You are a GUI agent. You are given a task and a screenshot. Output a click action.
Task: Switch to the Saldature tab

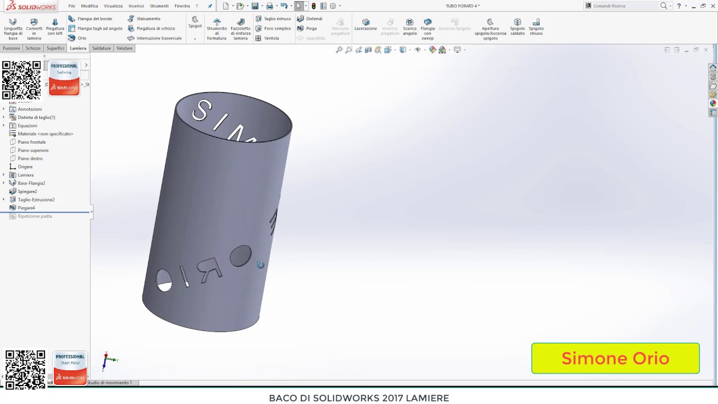[x=102, y=48]
